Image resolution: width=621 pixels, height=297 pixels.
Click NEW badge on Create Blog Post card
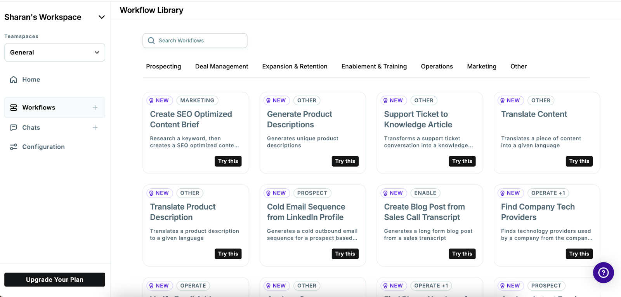point(394,193)
